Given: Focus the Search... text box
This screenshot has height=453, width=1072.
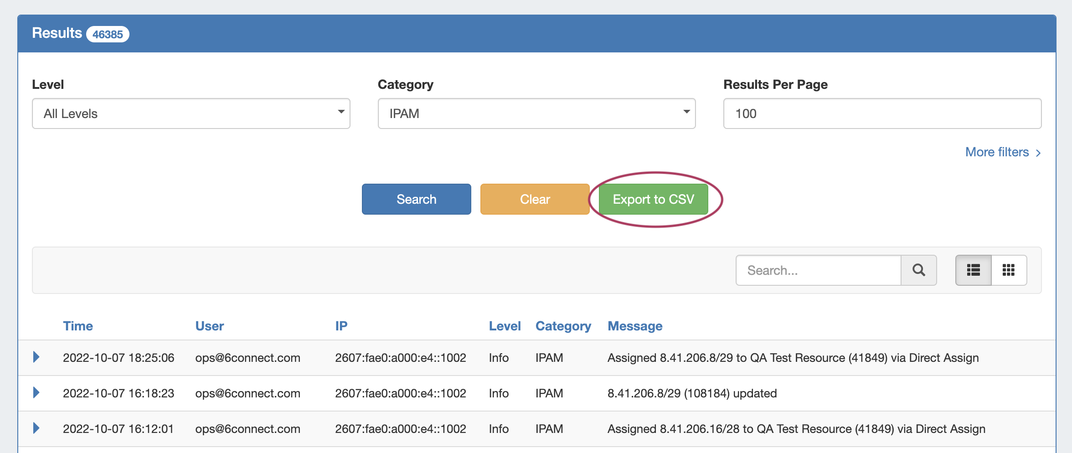Looking at the screenshot, I should 818,270.
